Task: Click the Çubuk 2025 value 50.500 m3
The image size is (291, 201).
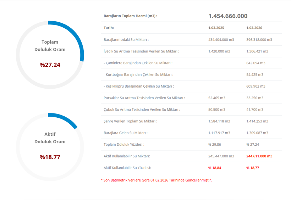Action: click(x=216, y=110)
